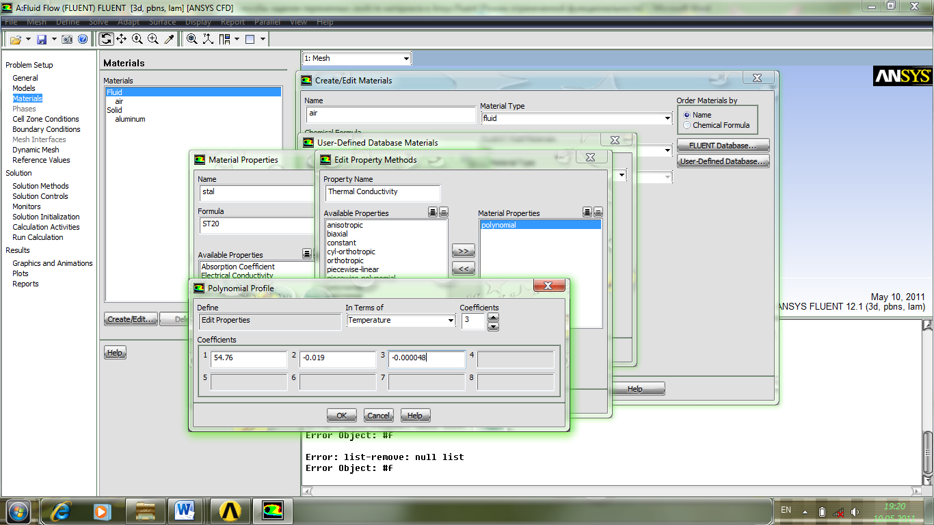Click coefficient 3 field with -0.000048
The height and width of the screenshot is (525, 934).
tap(427, 358)
